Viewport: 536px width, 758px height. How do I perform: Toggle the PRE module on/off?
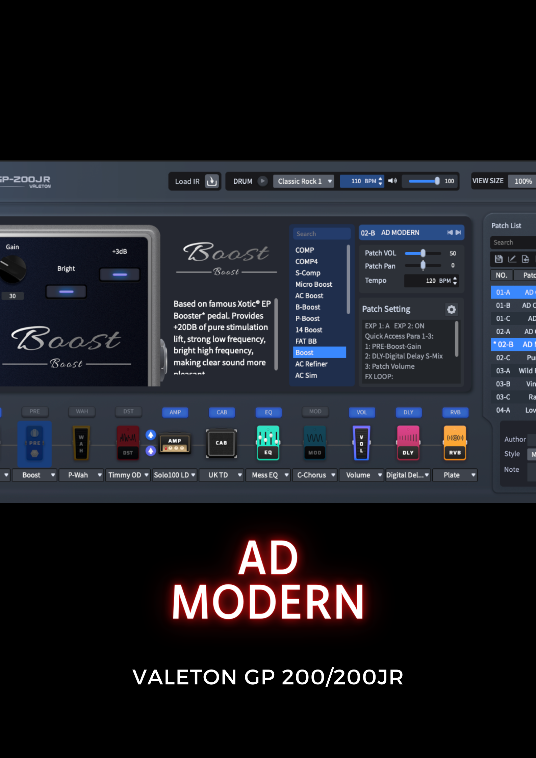[35, 412]
